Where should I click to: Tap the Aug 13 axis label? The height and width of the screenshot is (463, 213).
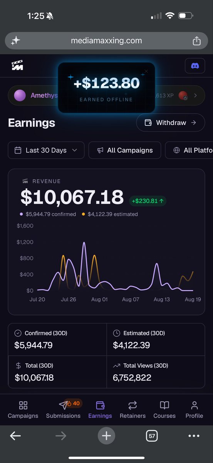pyautogui.click(x=161, y=299)
